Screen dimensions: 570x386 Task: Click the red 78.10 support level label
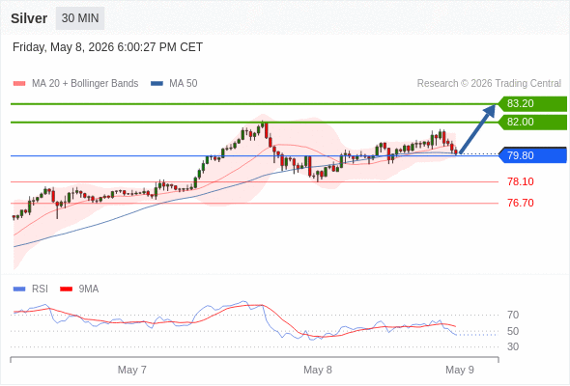click(521, 181)
